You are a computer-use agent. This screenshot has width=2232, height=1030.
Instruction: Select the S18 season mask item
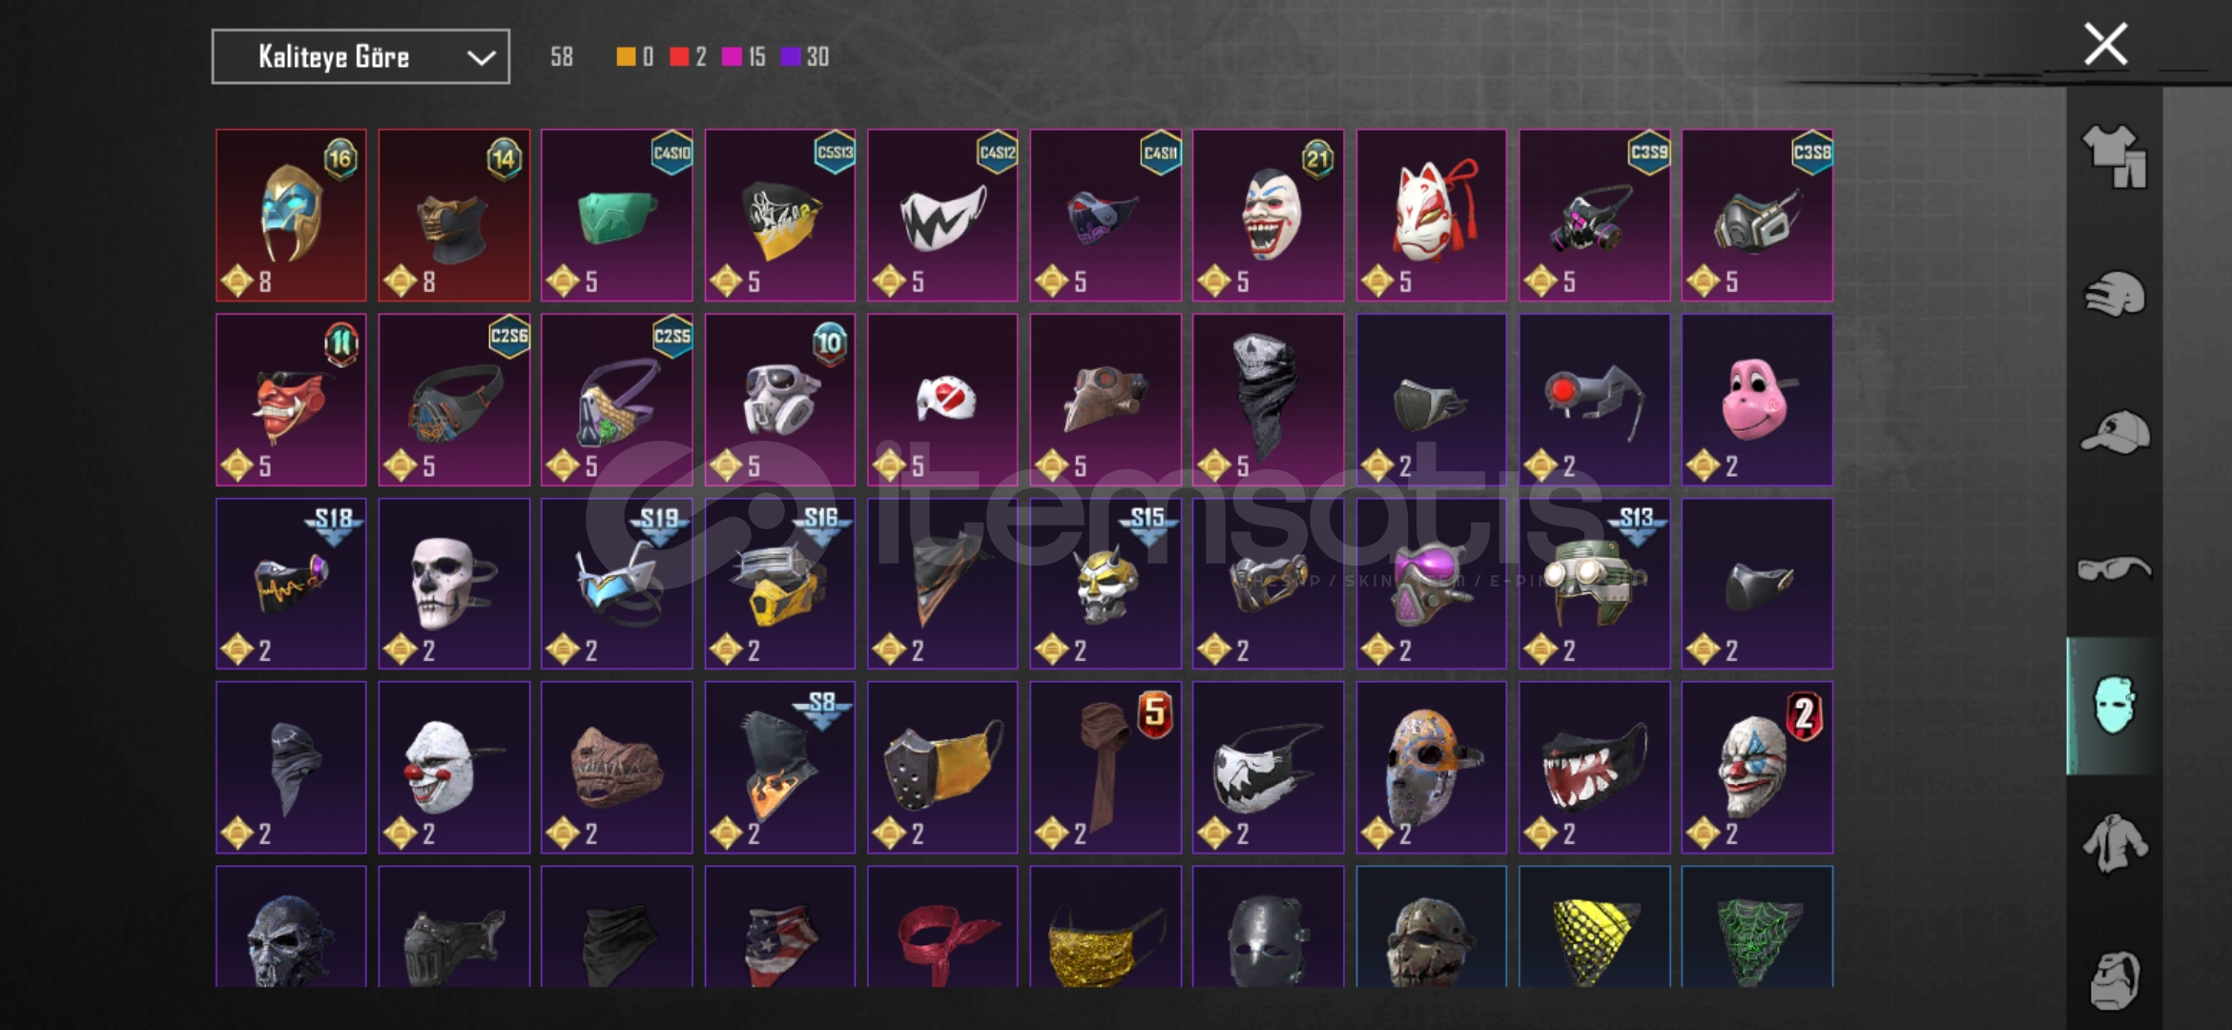291,584
